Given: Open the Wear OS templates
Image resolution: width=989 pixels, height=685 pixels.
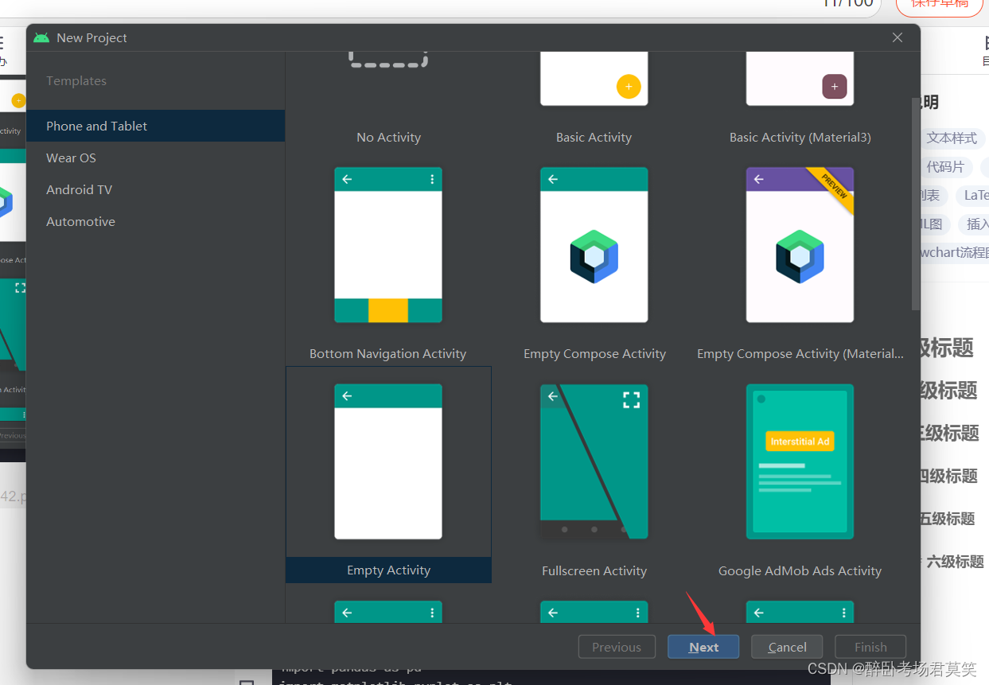Looking at the screenshot, I should tap(155, 158).
